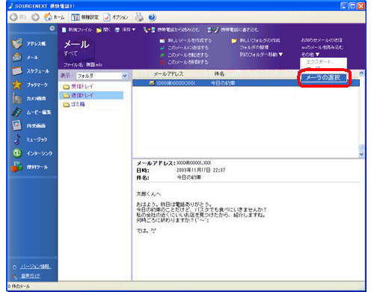Open ムービー編集 film icon in sidebar

(x=31, y=112)
